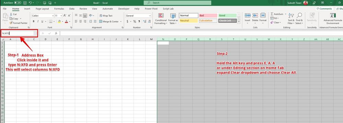Open the Clipboard dialog launcher
This screenshot has height=123, width=343.
28,28
